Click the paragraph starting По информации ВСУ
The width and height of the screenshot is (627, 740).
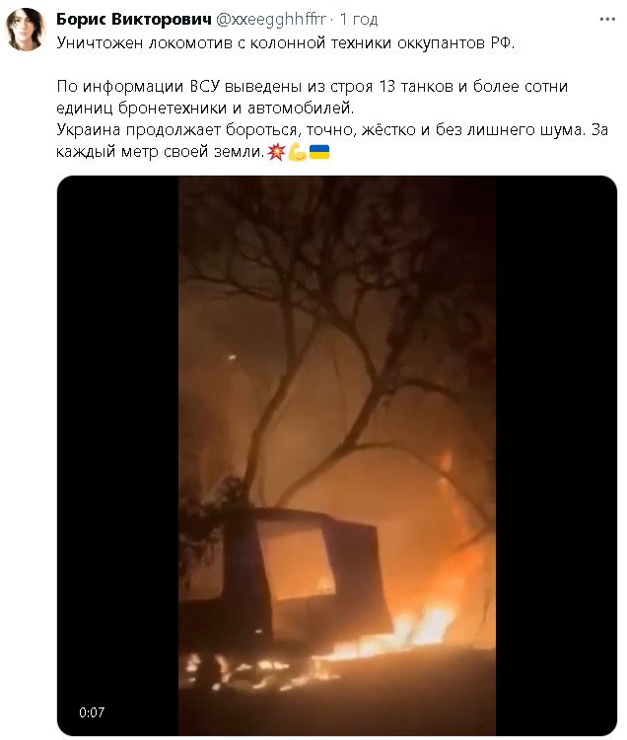click(x=313, y=98)
